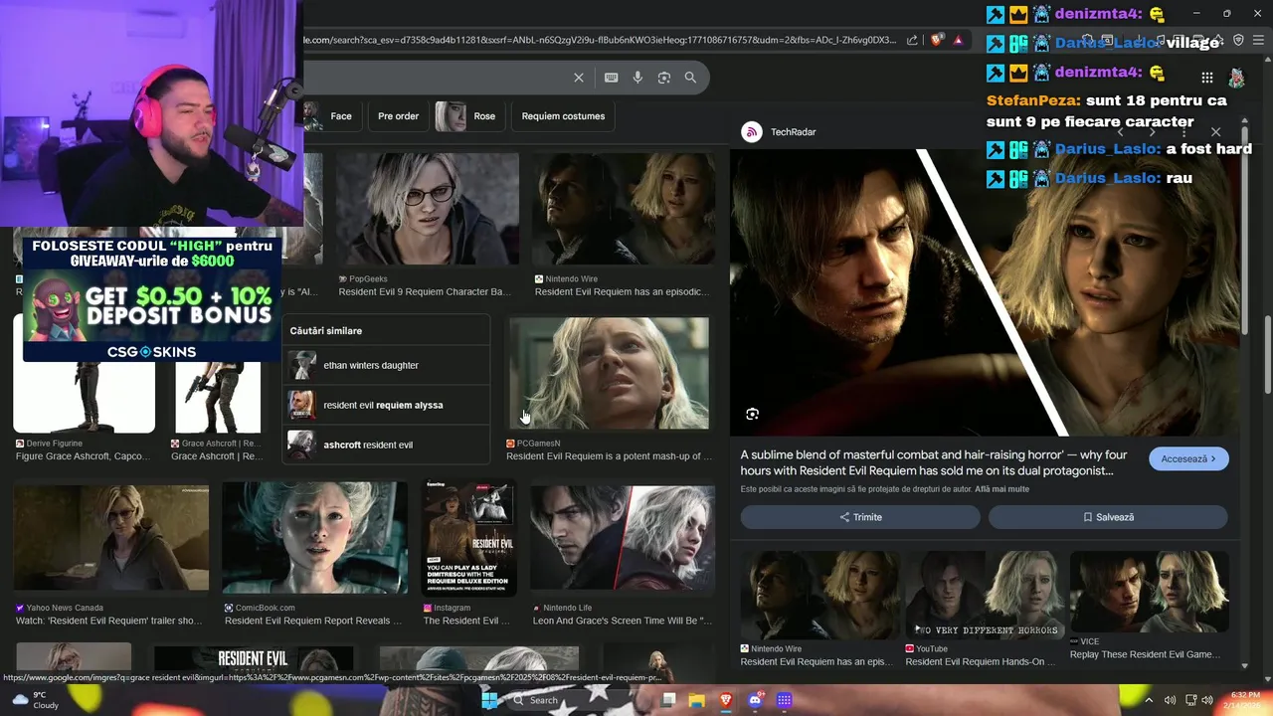This screenshot has width=1273, height=716.
Task: Click the Accesează visit button
Action: [1188, 458]
